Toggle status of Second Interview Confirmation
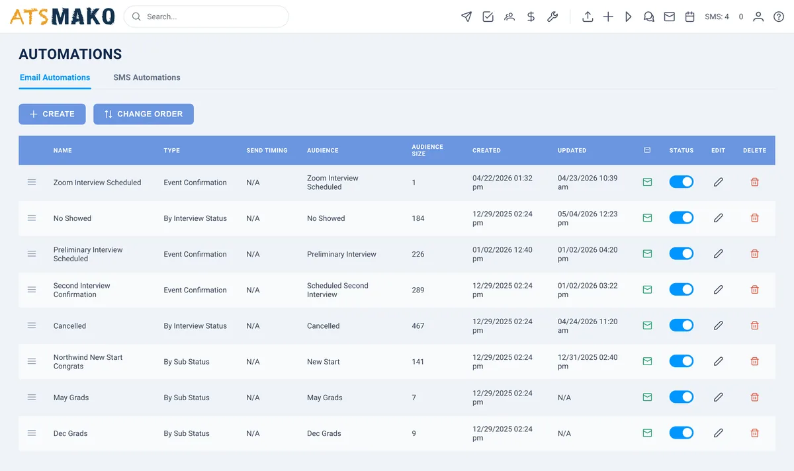Screen dimensions: 794x471 tap(682, 289)
